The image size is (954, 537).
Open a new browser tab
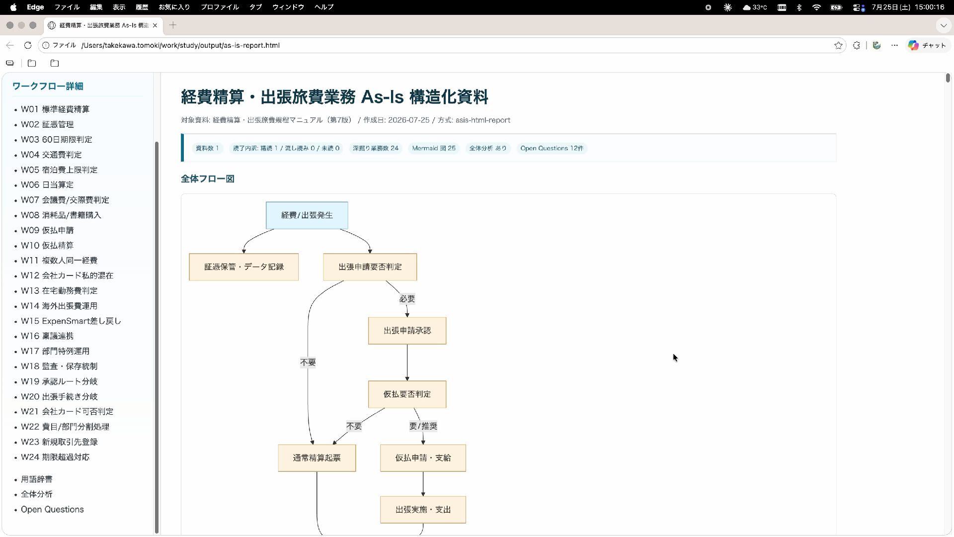click(173, 25)
